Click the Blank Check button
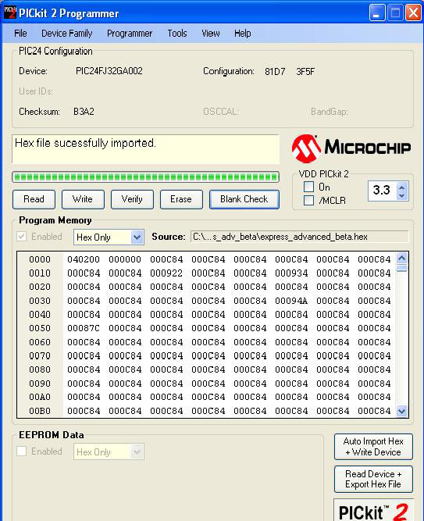This screenshot has width=424, height=521. pos(244,199)
